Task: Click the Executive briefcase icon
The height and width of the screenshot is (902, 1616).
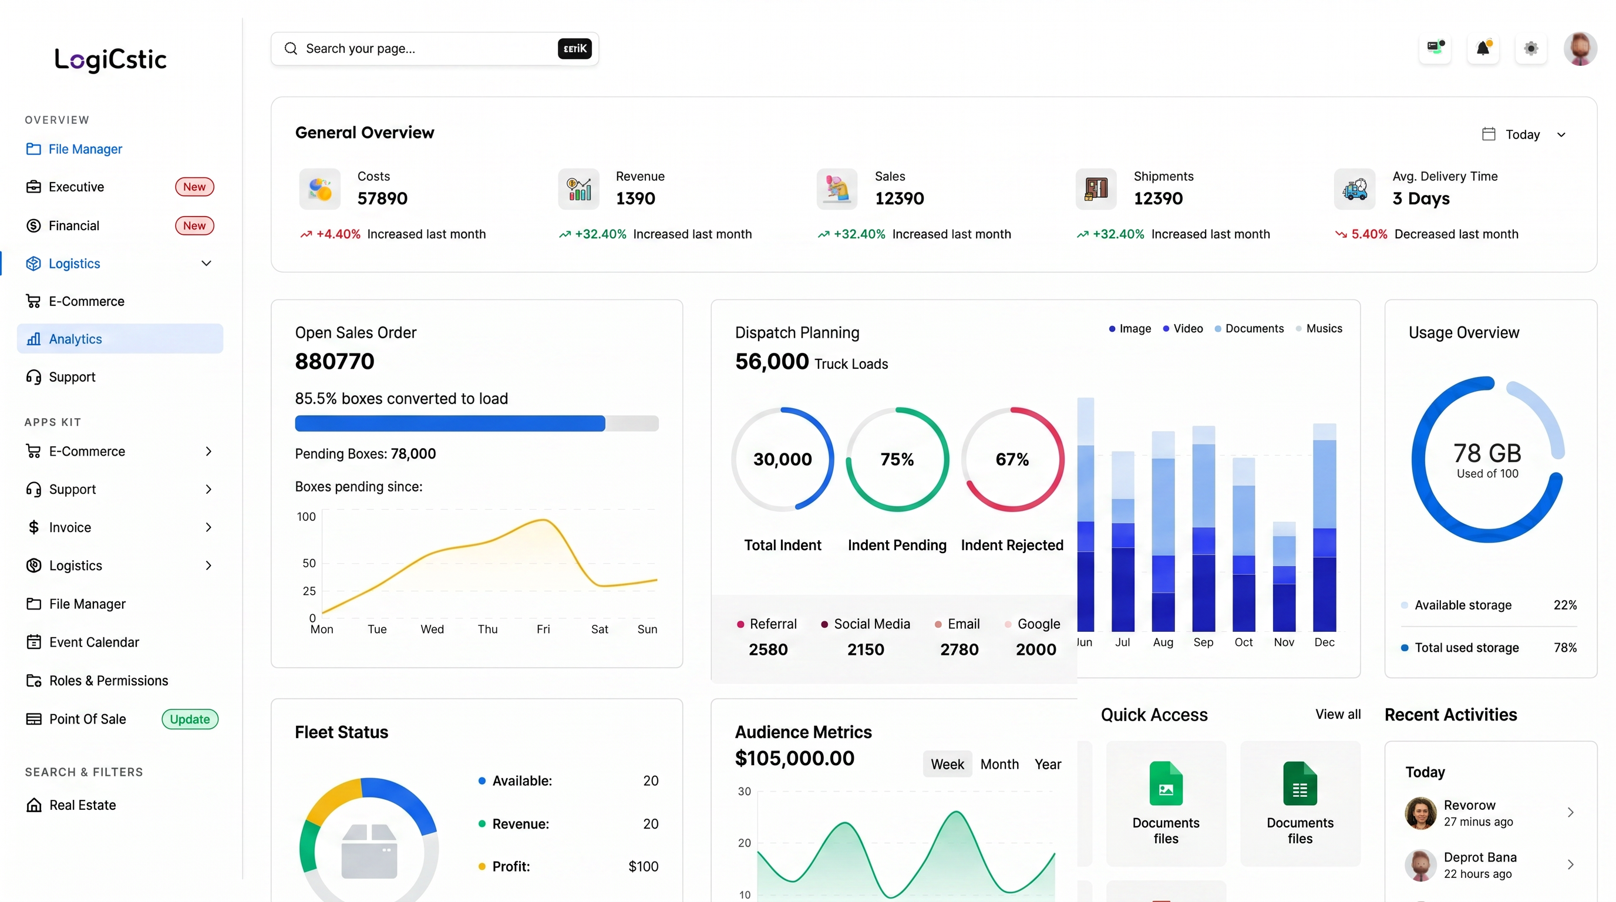Action: tap(33, 186)
